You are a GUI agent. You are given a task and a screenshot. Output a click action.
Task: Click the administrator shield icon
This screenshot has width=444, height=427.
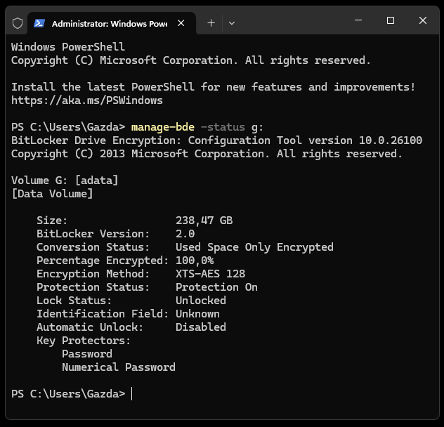tap(18, 23)
